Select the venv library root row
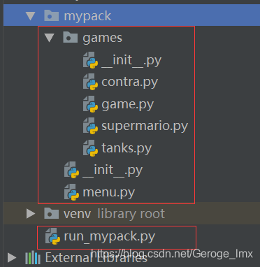The height and width of the screenshot is (267, 260). [131, 214]
